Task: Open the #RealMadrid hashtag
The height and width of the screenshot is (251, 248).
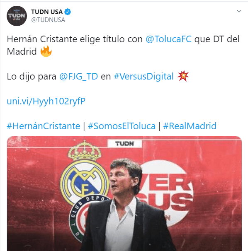Action: 190,126
